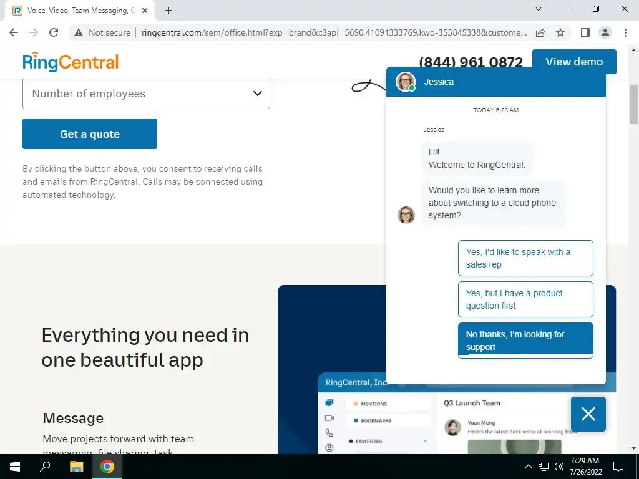Collapse the FAVORITES section arrow
The image size is (639, 479).
(x=425, y=441)
